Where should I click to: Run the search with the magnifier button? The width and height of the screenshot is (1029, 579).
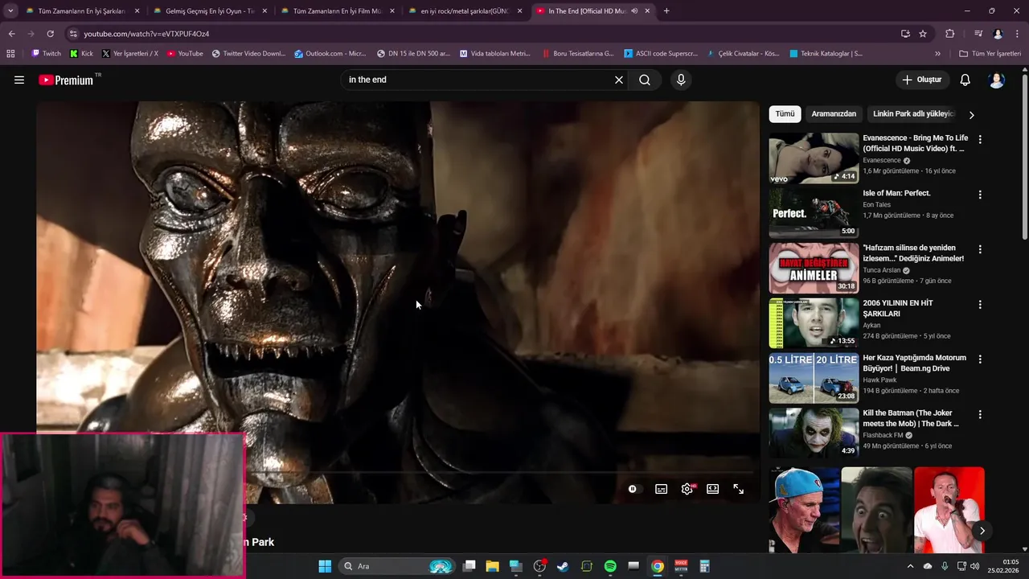click(x=645, y=80)
